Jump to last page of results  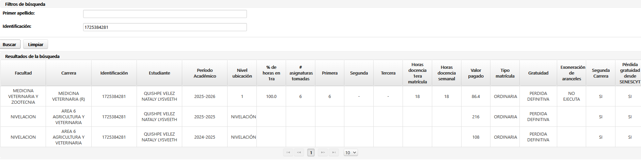[x=334, y=153]
